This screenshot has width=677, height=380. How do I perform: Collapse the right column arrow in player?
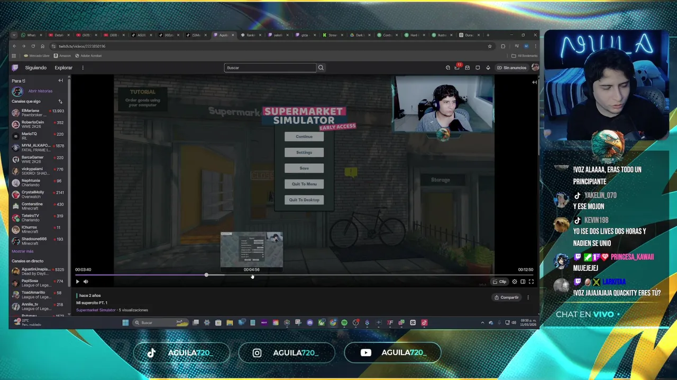[534, 82]
